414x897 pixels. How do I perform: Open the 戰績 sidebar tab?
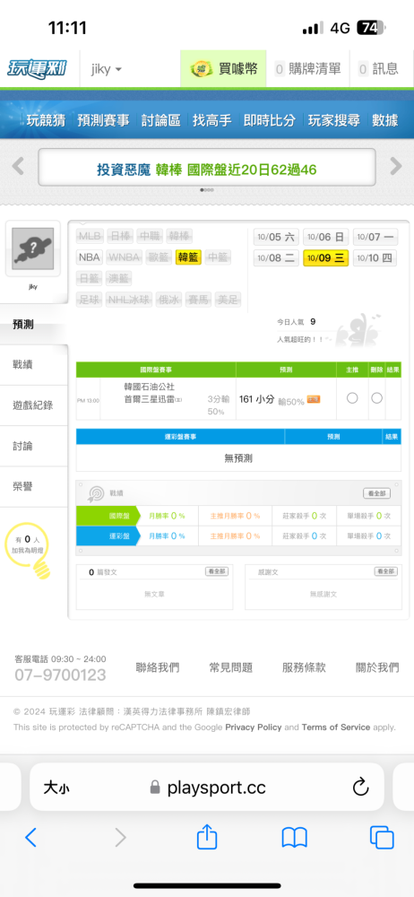(x=34, y=364)
